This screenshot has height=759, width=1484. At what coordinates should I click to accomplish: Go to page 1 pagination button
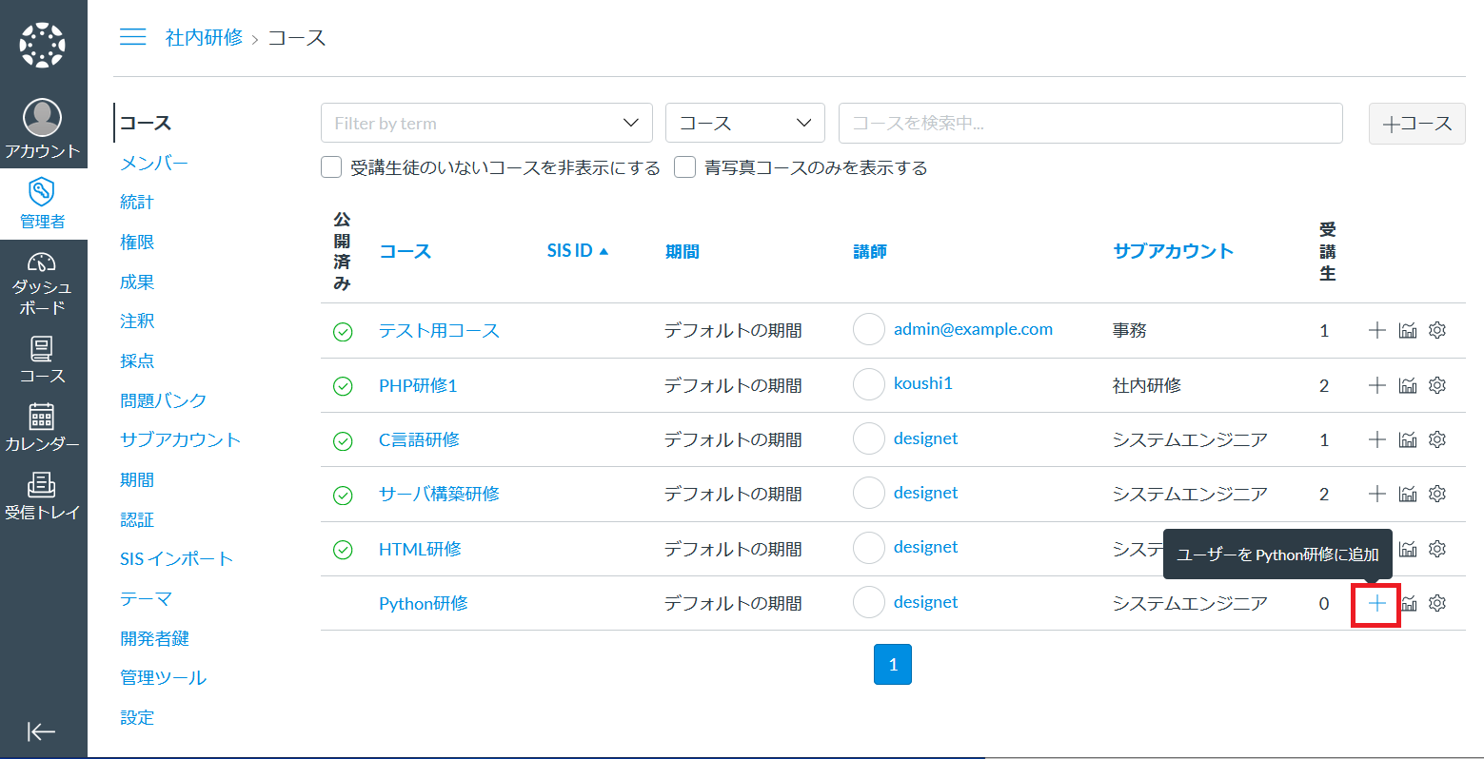click(893, 665)
